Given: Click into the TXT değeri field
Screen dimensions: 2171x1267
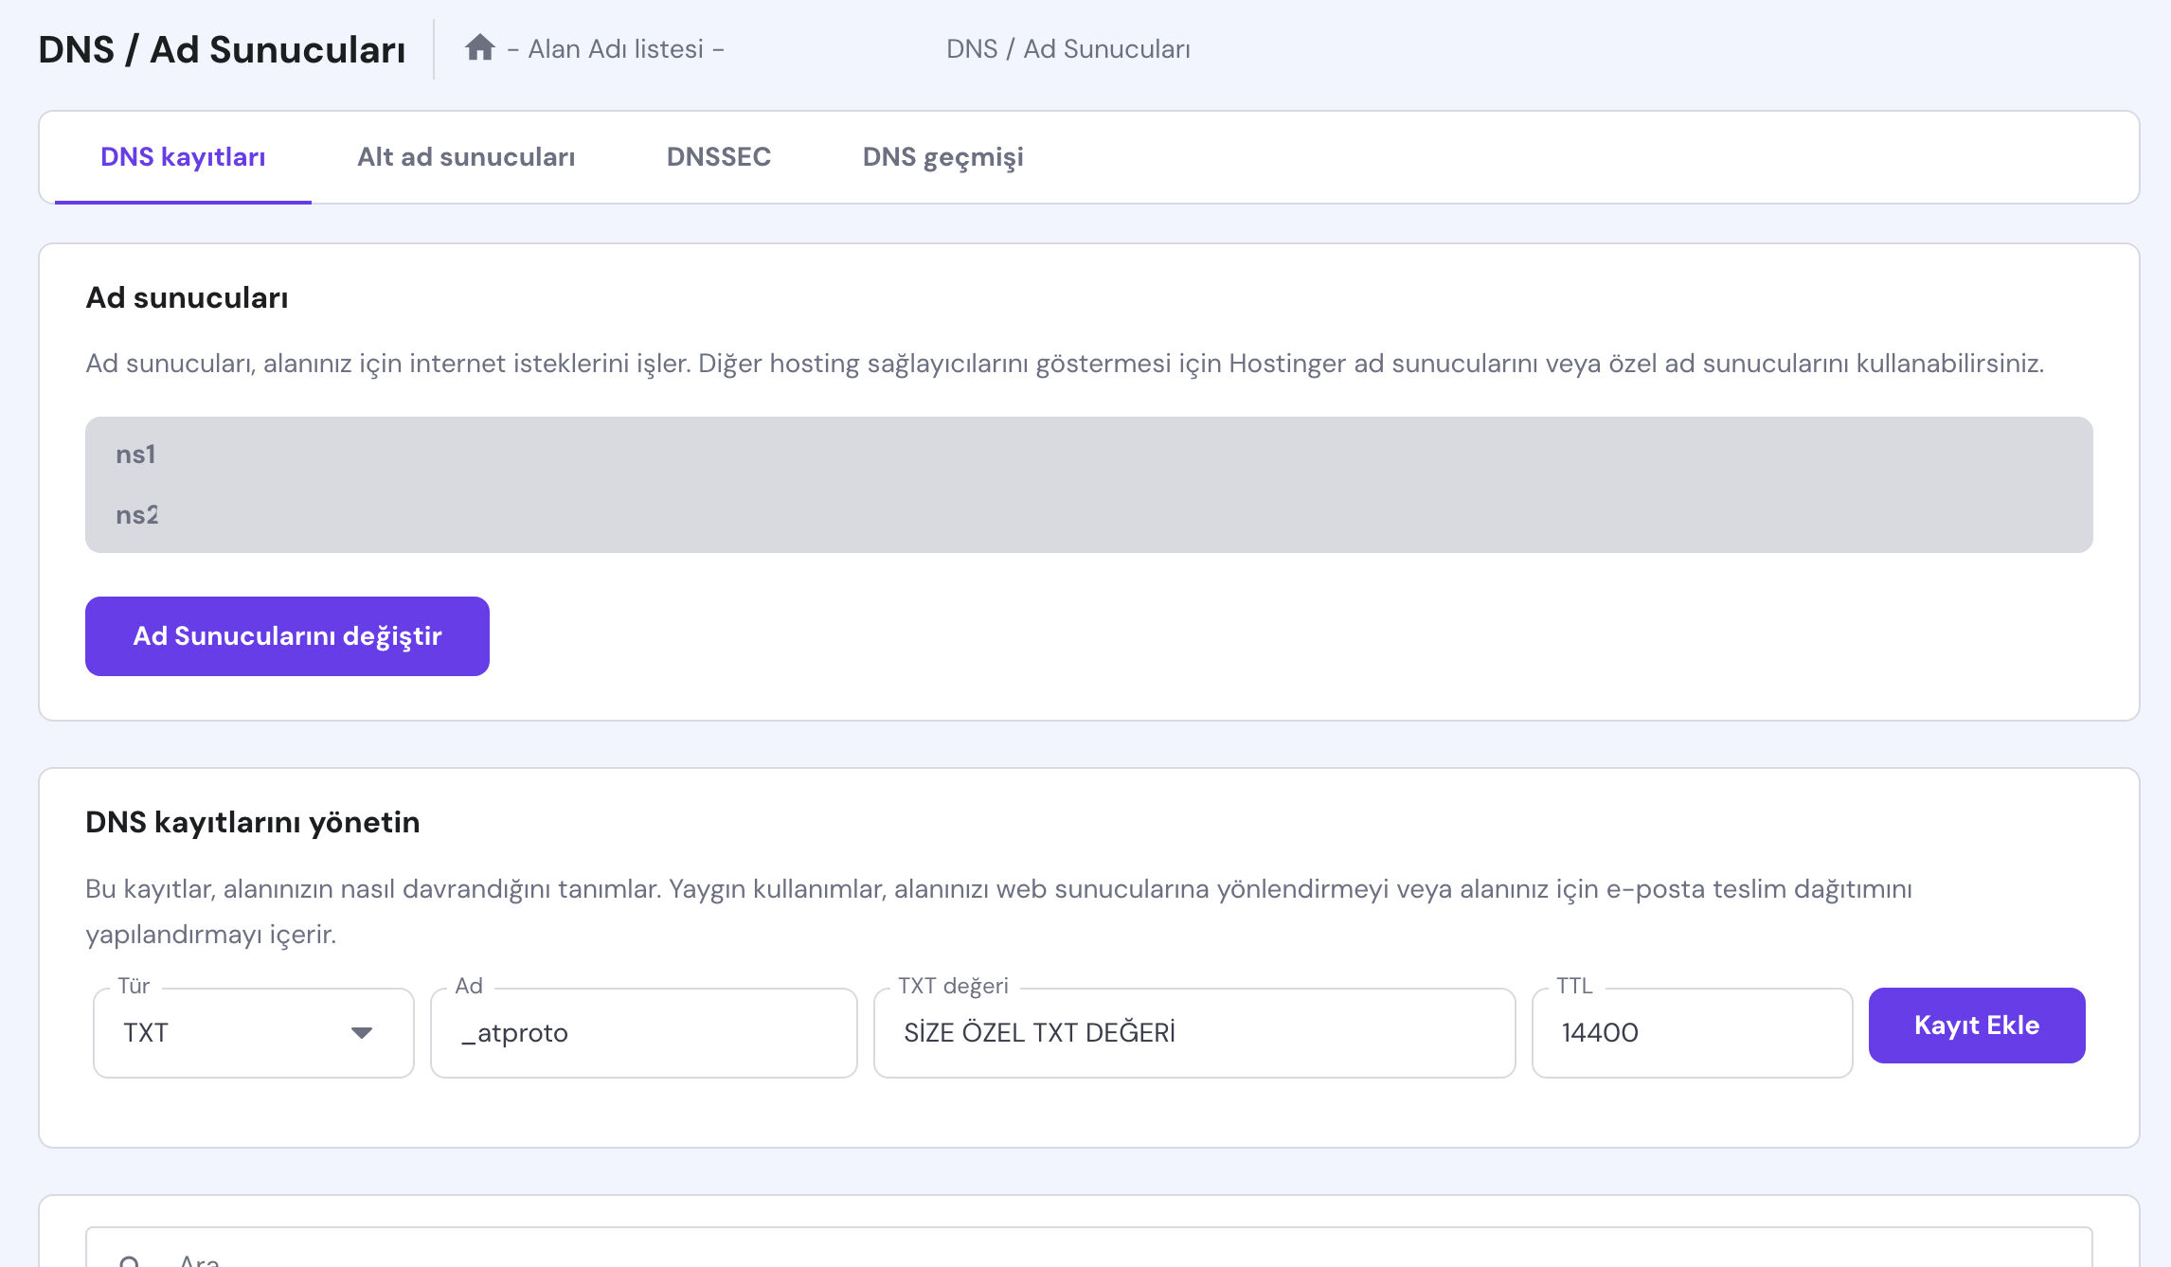Looking at the screenshot, I should pos(1193,1032).
